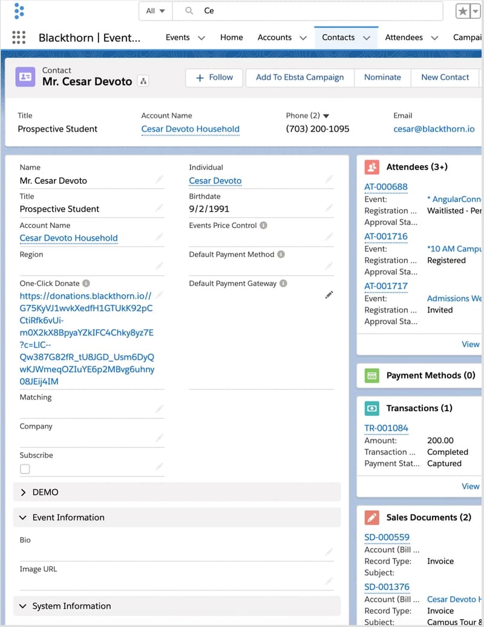Open the Attendees tab dropdown chevron
This screenshot has height=627, width=484.
click(x=434, y=37)
